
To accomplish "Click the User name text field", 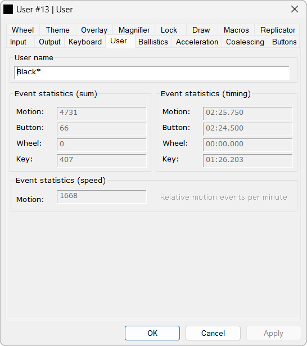I will tap(152, 73).
